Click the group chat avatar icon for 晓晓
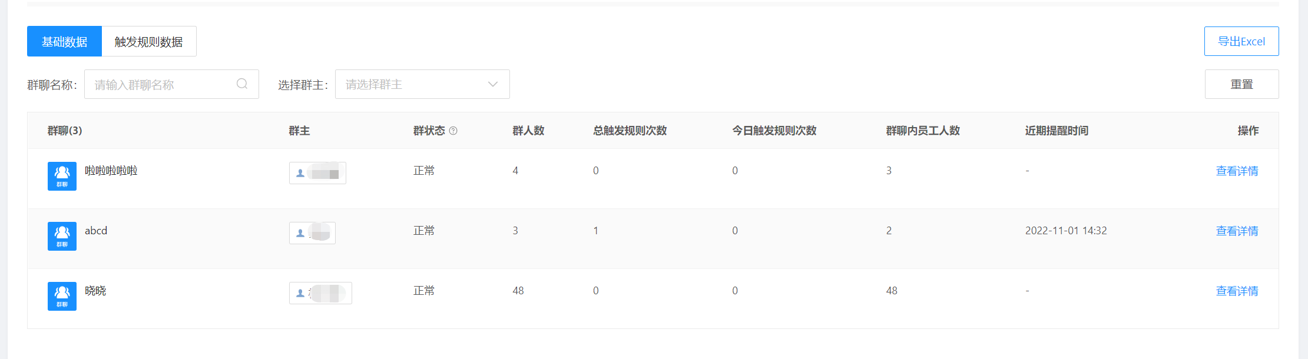 point(62,296)
